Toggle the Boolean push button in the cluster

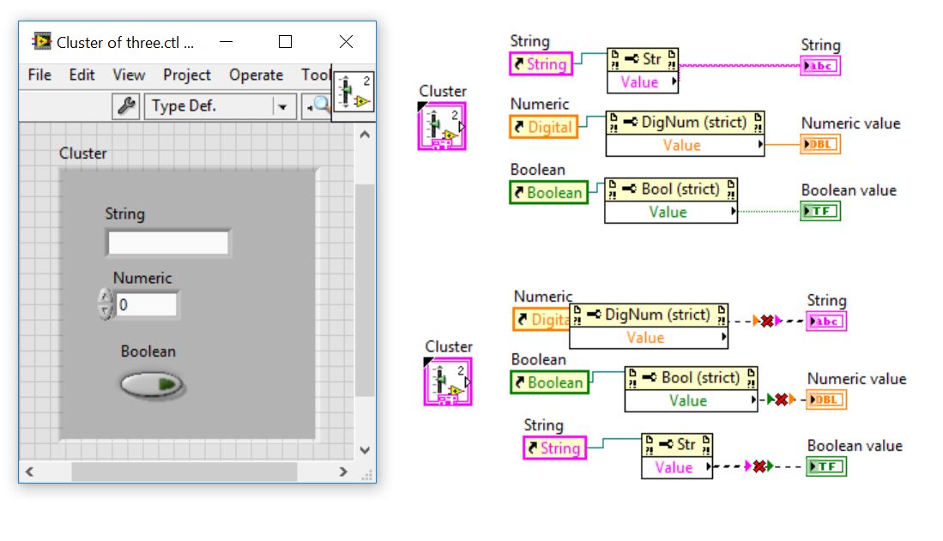tap(151, 385)
